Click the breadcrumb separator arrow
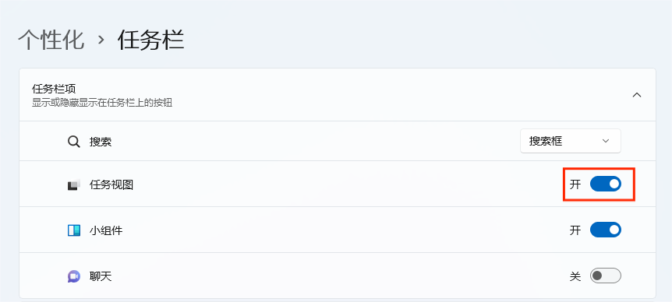Screen dimensions: 672x302 [x=101, y=40]
